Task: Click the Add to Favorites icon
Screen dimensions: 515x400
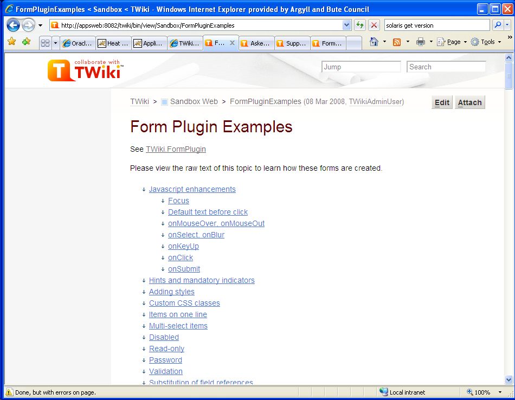Action: [x=26, y=42]
